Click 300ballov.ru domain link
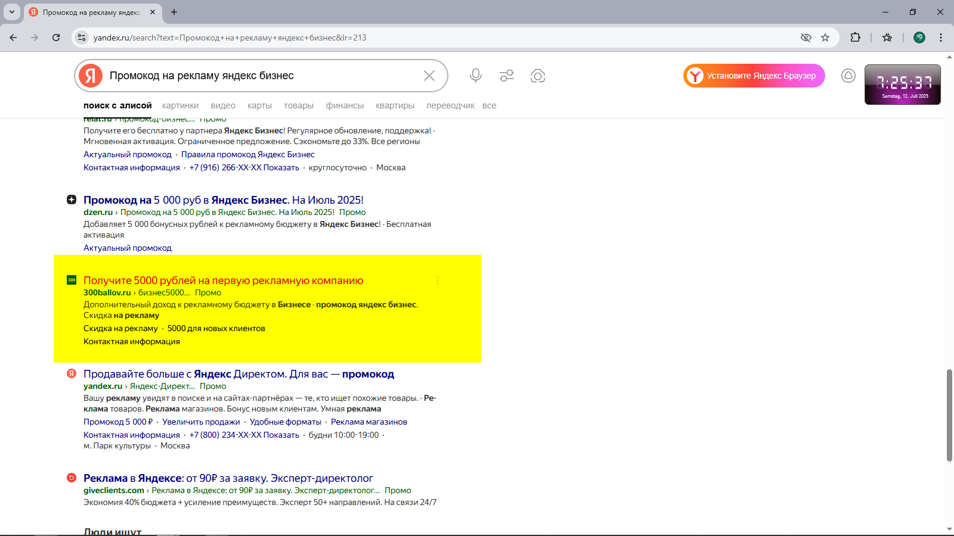Viewport: 954px width, 536px height. click(107, 292)
